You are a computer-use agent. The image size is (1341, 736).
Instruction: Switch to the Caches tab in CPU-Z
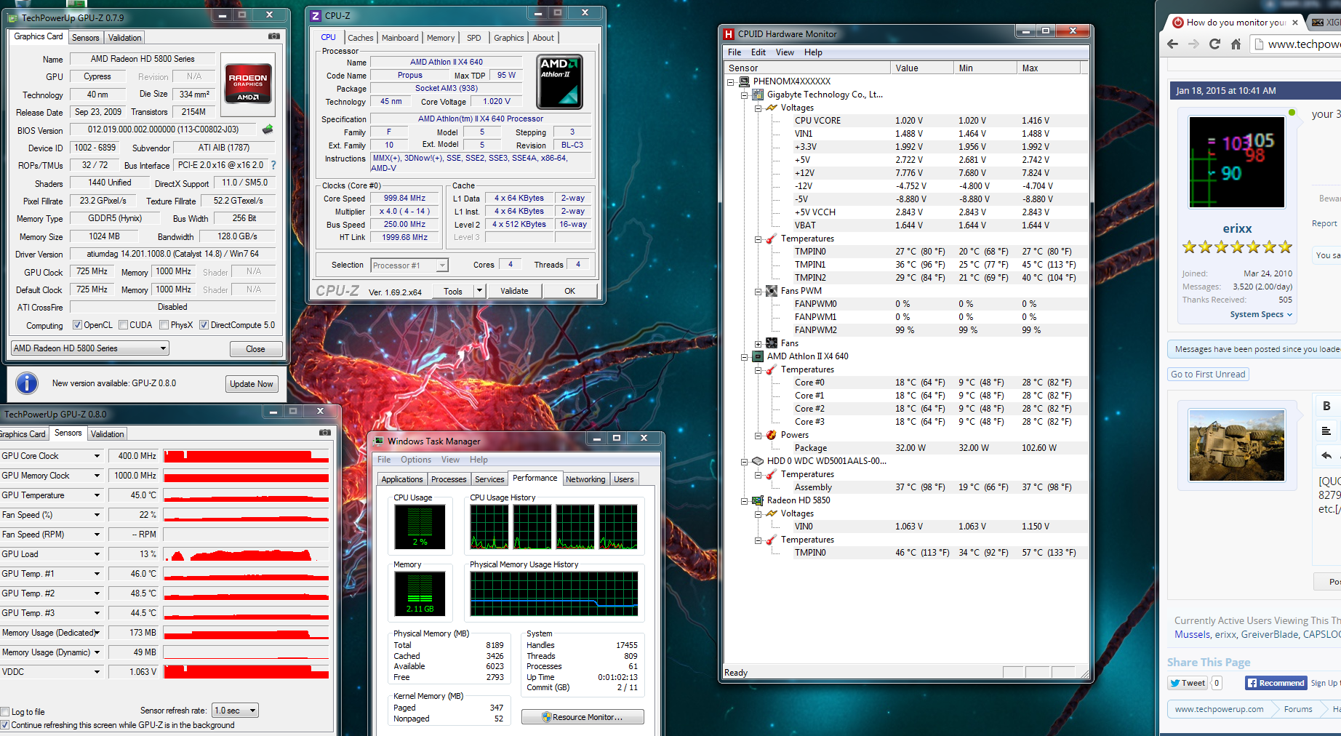360,38
